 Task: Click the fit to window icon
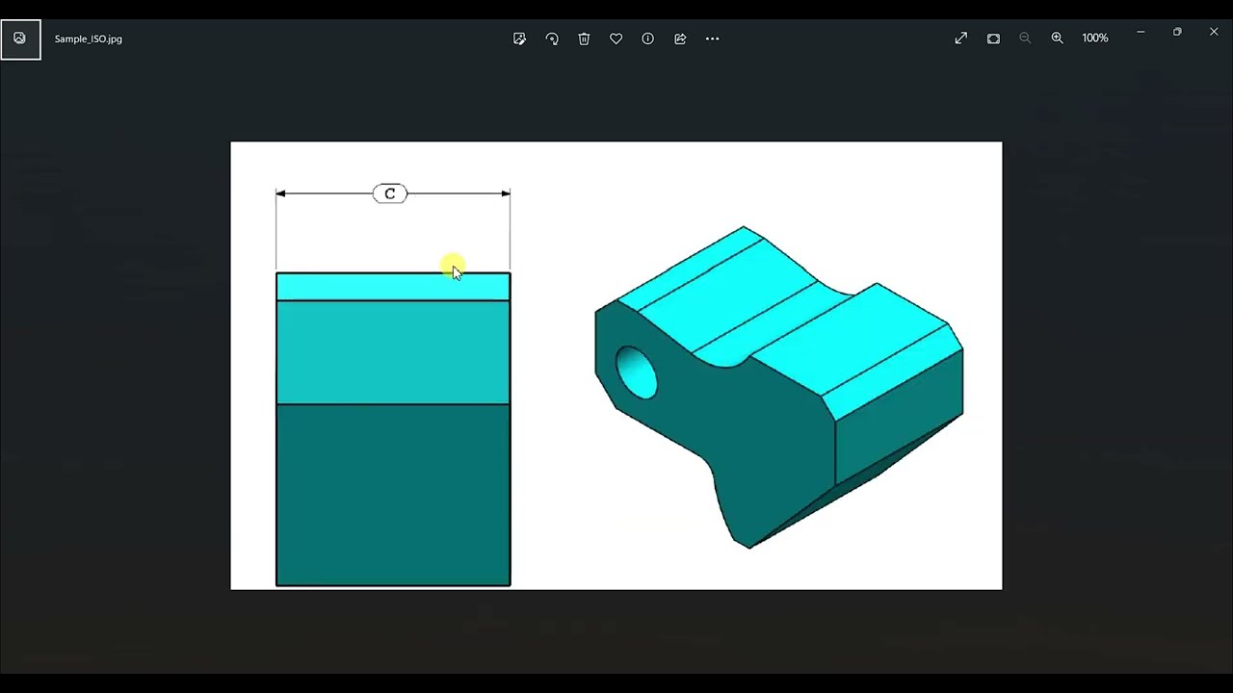993,38
